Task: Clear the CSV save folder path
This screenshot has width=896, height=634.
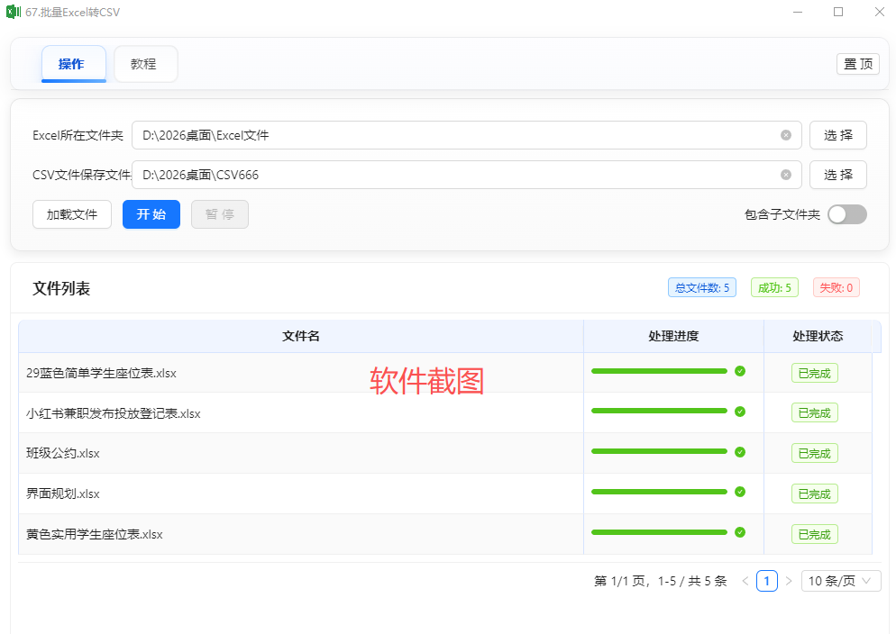Action: coord(786,175)
